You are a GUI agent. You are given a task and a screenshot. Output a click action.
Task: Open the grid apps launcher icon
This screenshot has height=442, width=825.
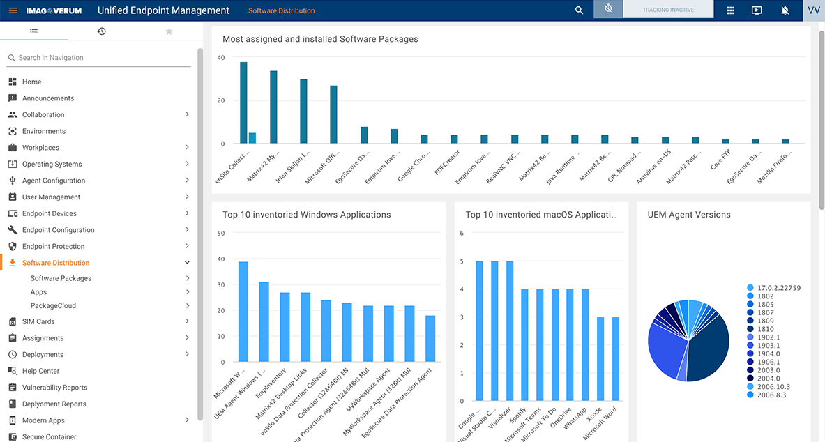coord(728,10)
